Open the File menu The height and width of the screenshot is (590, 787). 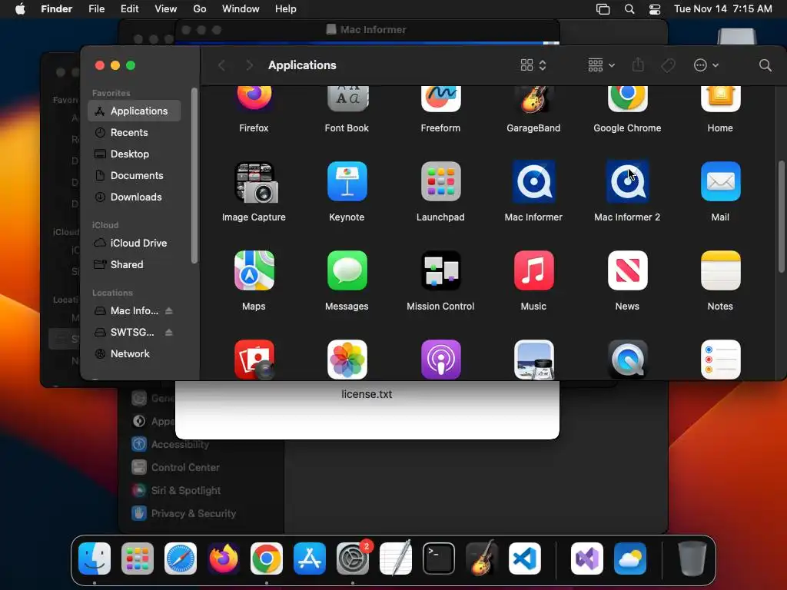[96, 9]
